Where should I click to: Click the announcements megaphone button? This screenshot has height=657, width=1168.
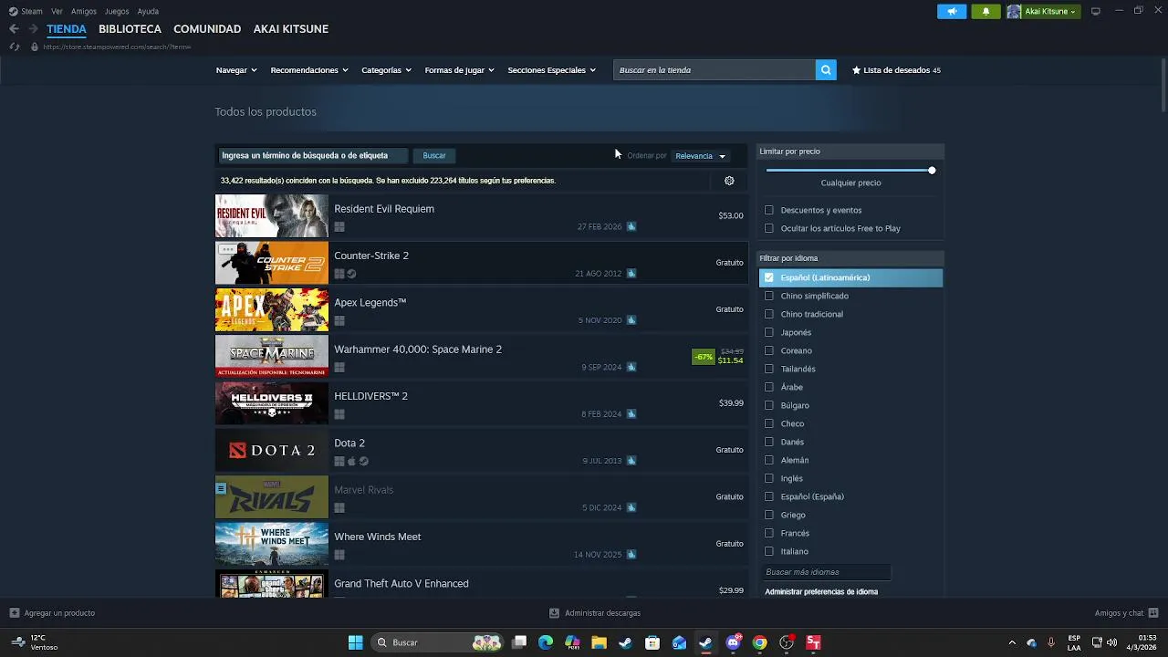952,12
